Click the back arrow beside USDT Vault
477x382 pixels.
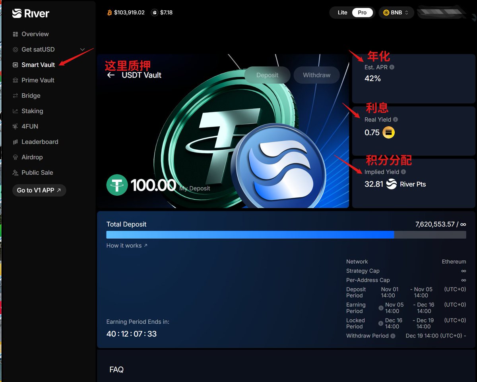[111, 75]
